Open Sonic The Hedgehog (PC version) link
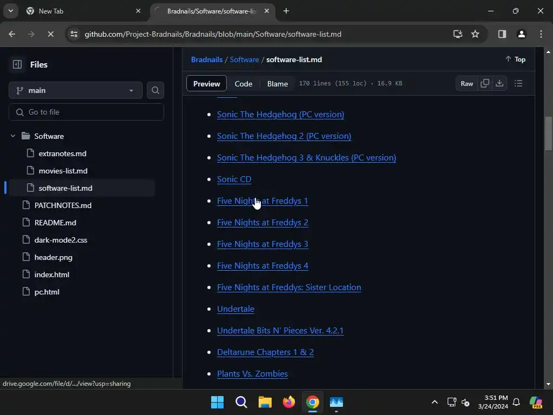This screenshot has width=553, height=415. click(x=280, y=115)
